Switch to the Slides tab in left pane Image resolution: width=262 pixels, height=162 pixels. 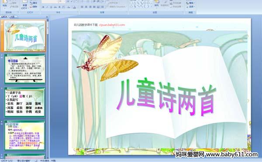(x=4, y=17)
